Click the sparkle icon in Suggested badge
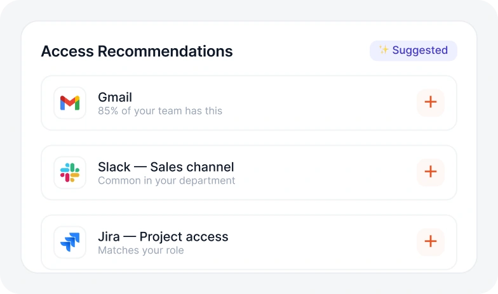The image size is (498, 294). click(384, 49)
